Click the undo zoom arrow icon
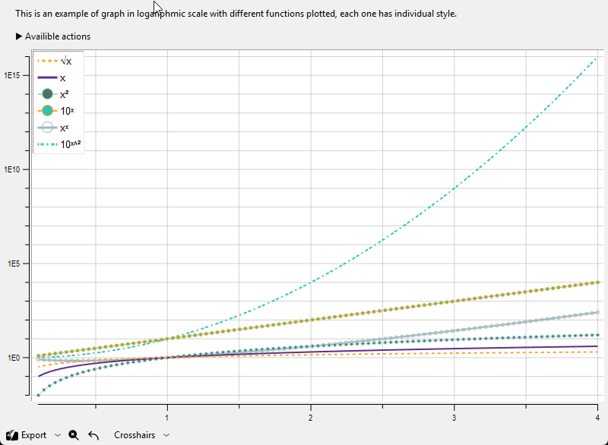 point(93,435)
